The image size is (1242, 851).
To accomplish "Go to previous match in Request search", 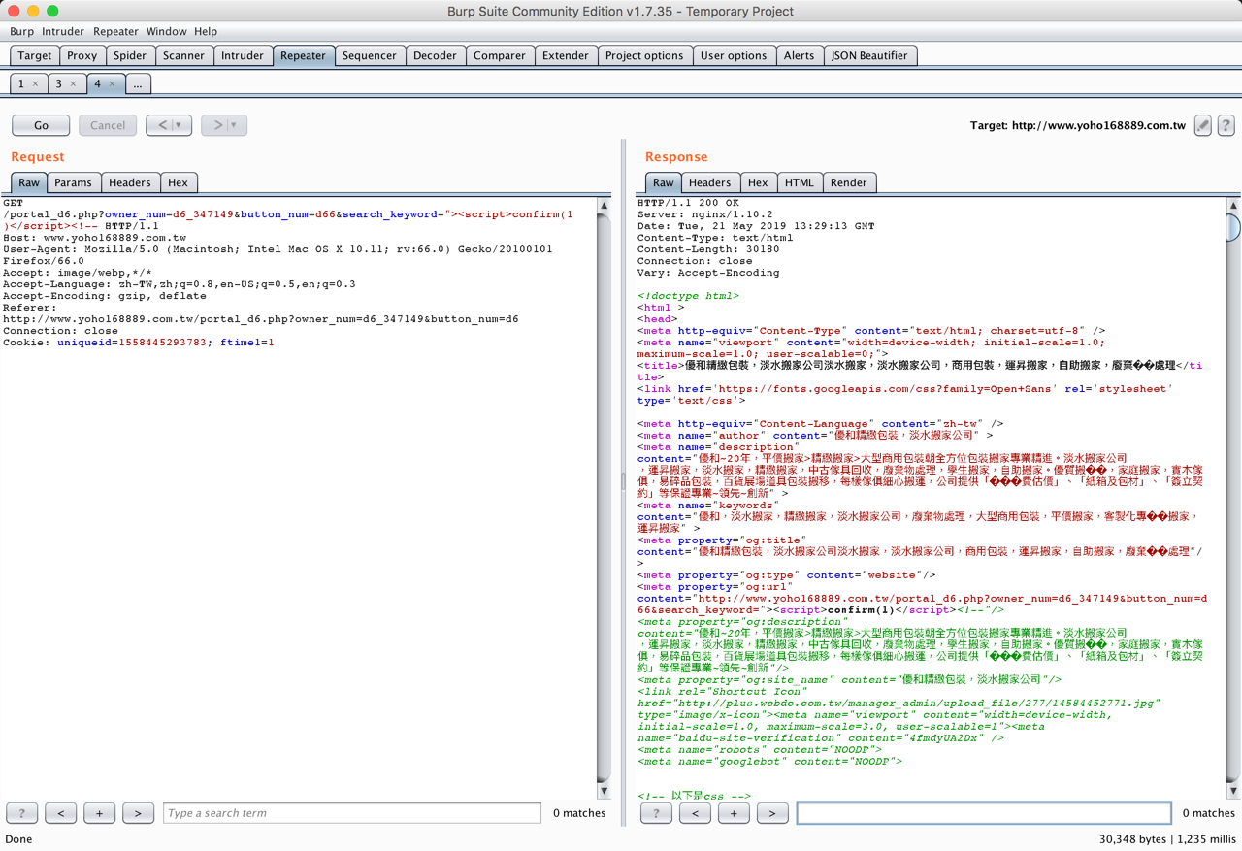I will tap(60, 813).
